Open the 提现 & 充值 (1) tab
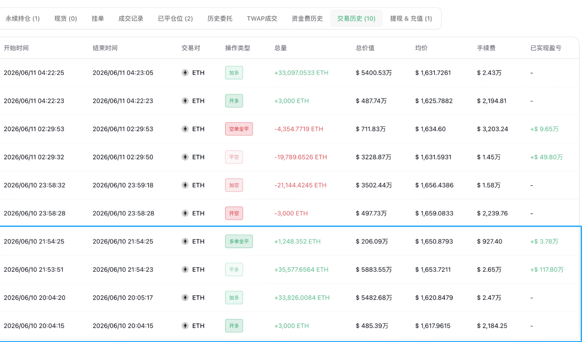 tap(411, 19)
